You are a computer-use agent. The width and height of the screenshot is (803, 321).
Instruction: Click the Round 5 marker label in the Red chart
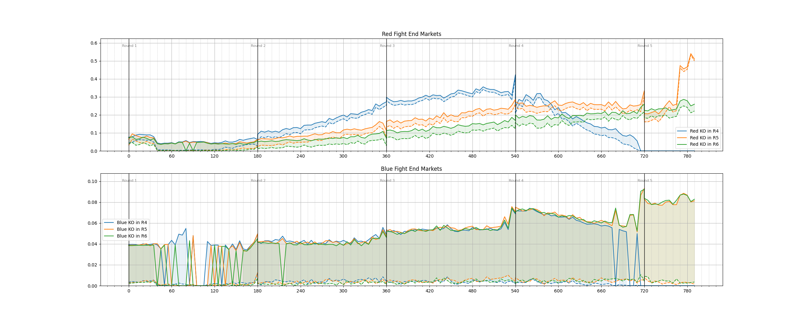coord(645,46)
